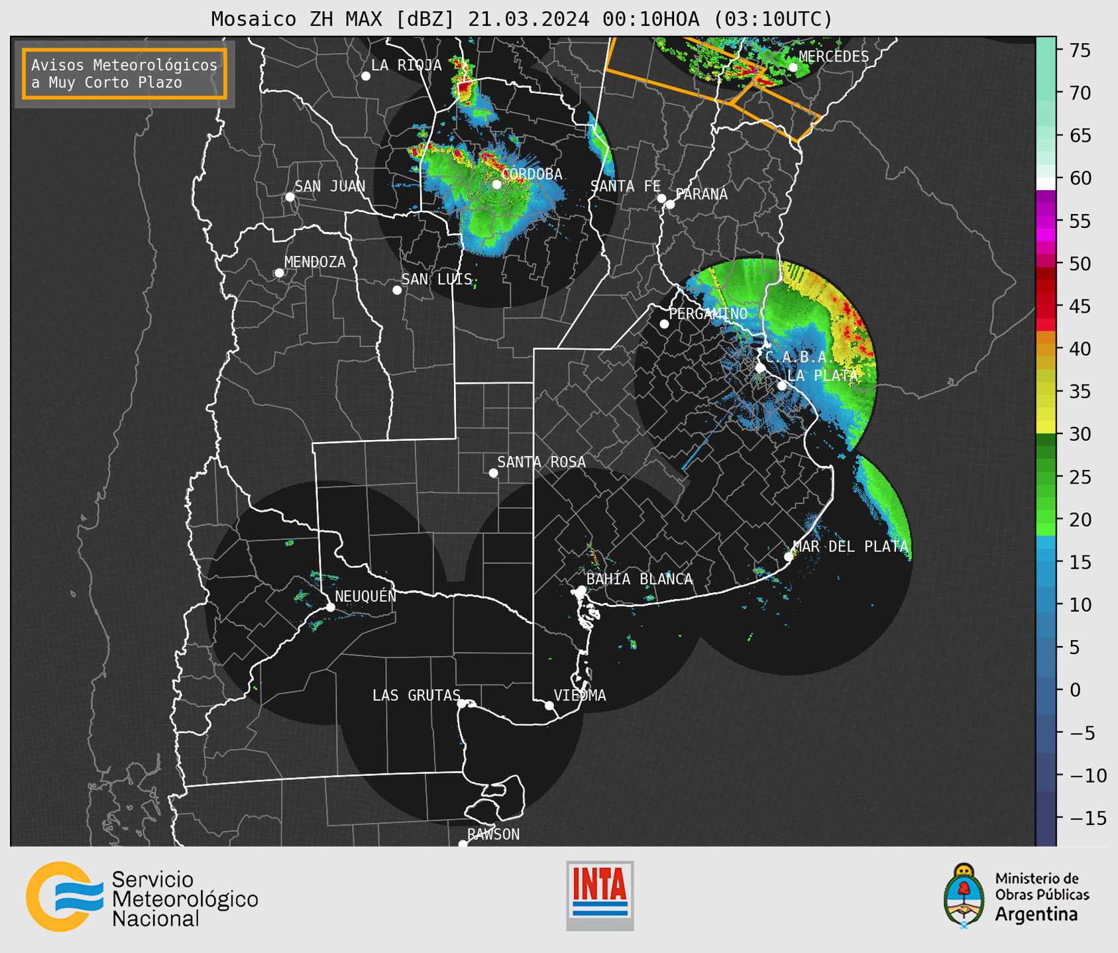Screen dimensions: 1118x953
Task: Click the Córdoba city marker dot
Action: point(496,184)
